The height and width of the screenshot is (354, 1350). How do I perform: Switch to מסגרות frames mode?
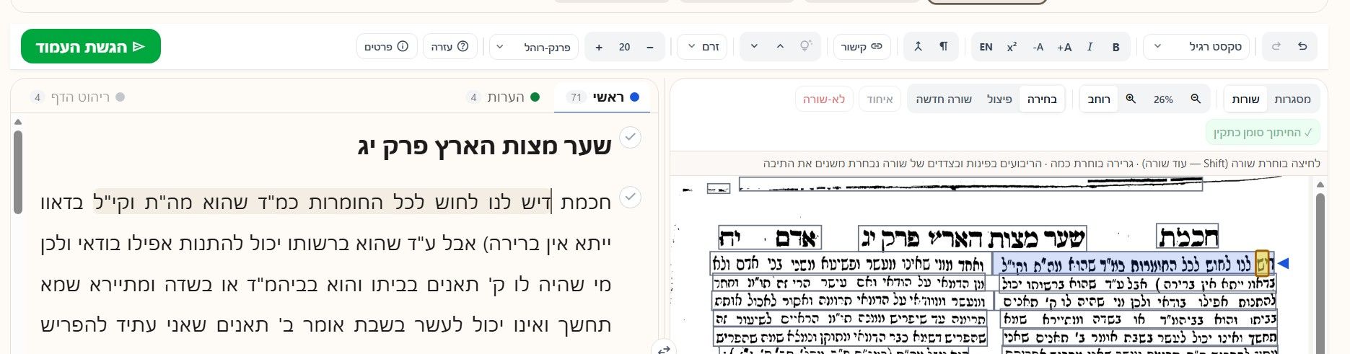(x=1292, y=99)
